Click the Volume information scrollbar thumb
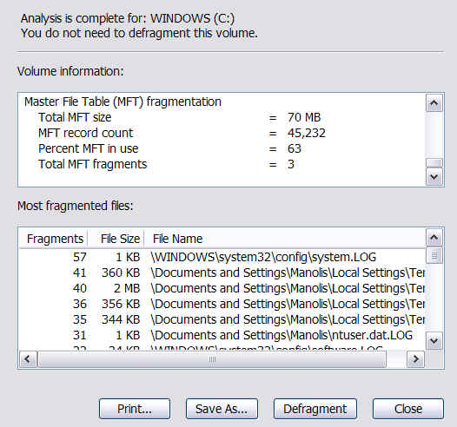457x427 pixels. [434, 162]
